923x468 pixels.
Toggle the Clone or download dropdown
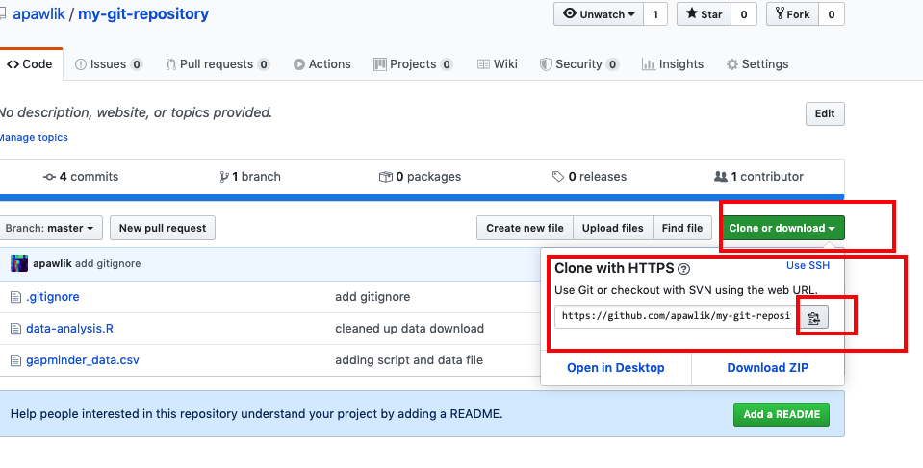(x=782, y=228)
